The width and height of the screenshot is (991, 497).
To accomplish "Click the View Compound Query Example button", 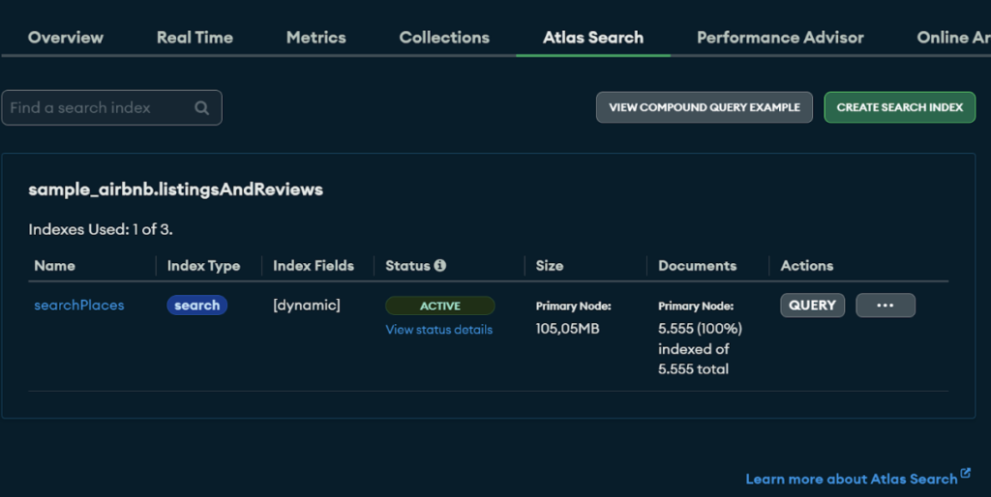I will [x=705, y=107].
